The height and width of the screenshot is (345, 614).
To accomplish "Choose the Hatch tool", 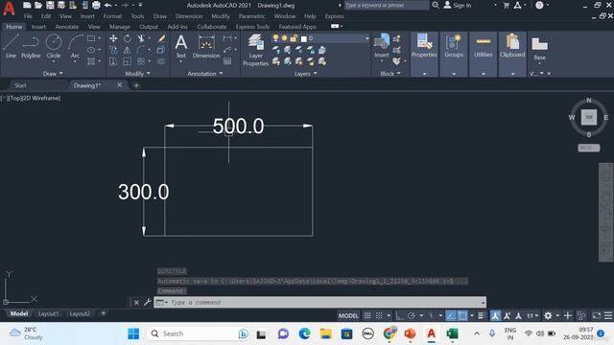I will click(91, 61).
